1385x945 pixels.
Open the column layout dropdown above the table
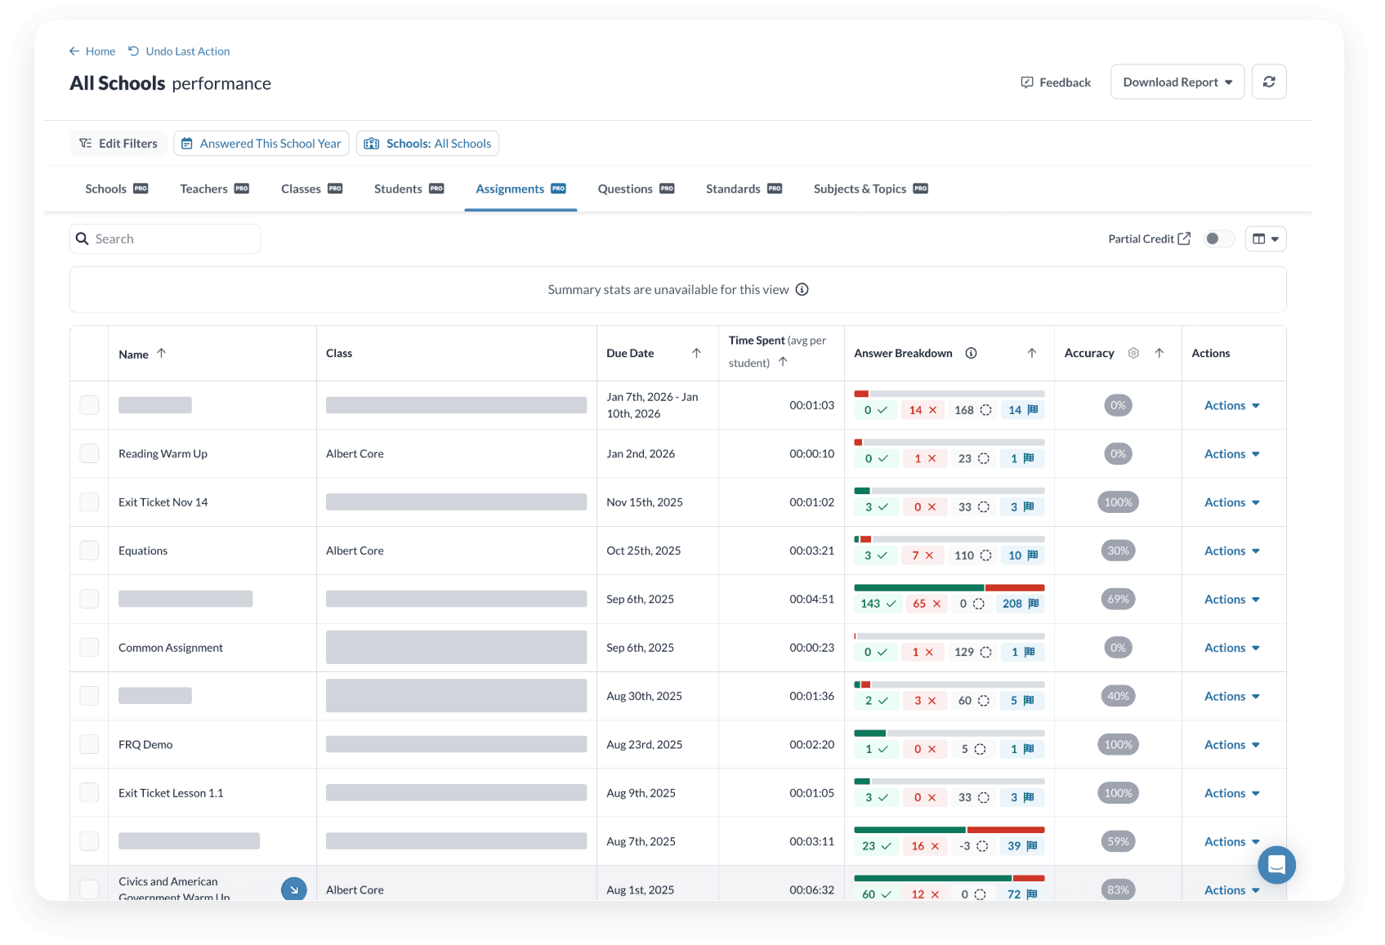[x=1266, y=238]
